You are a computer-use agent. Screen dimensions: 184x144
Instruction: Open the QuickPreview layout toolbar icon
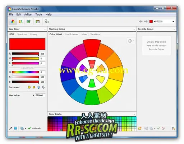(x=38, y=22)
